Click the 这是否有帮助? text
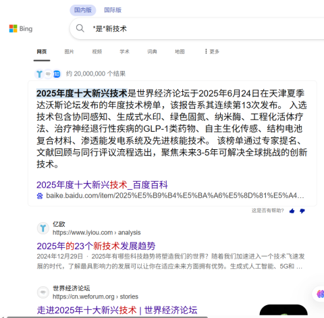 point(268,211)
